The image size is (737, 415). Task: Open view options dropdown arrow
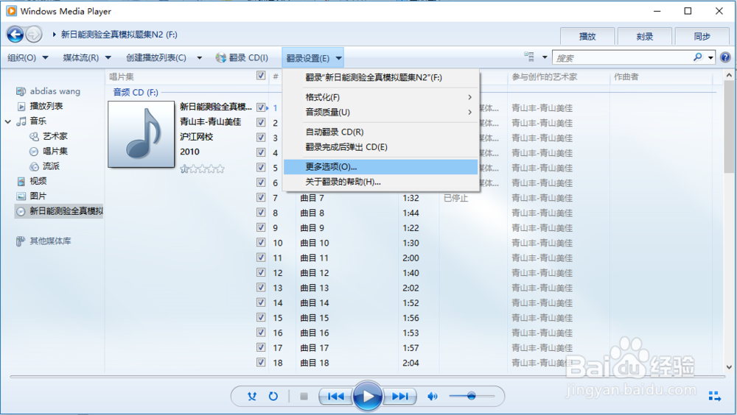tap(545, 57)
